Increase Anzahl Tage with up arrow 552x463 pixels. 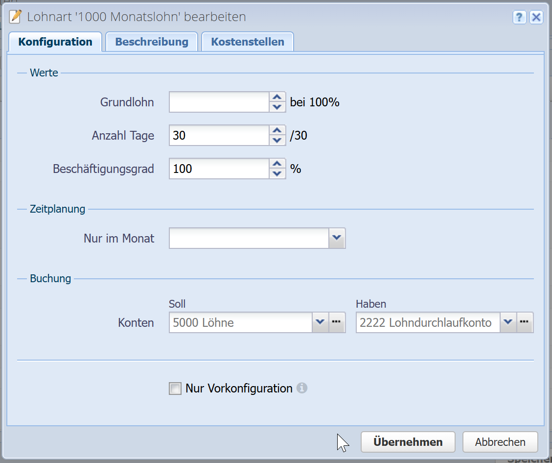coord(277,130)
